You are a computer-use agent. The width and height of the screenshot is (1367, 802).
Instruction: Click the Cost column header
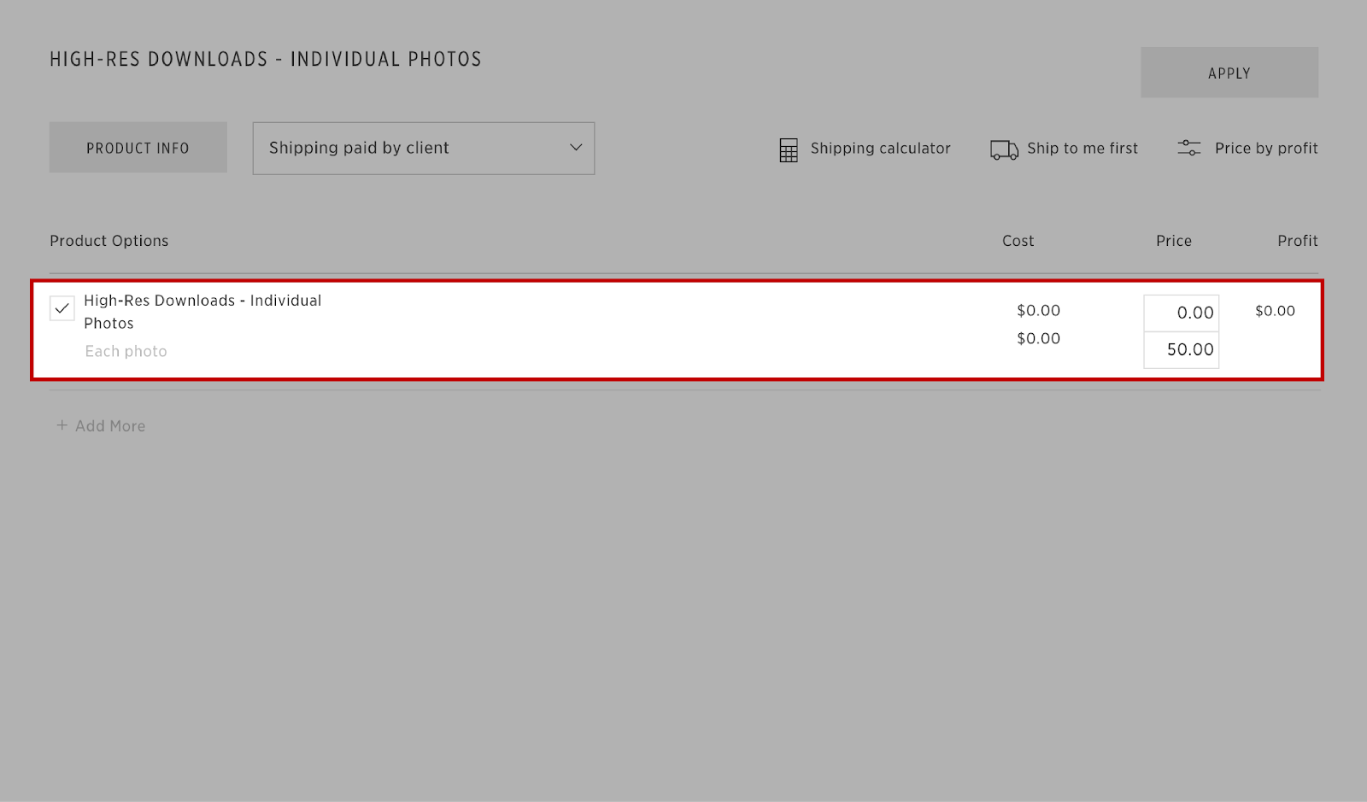tap(1018, 241)
